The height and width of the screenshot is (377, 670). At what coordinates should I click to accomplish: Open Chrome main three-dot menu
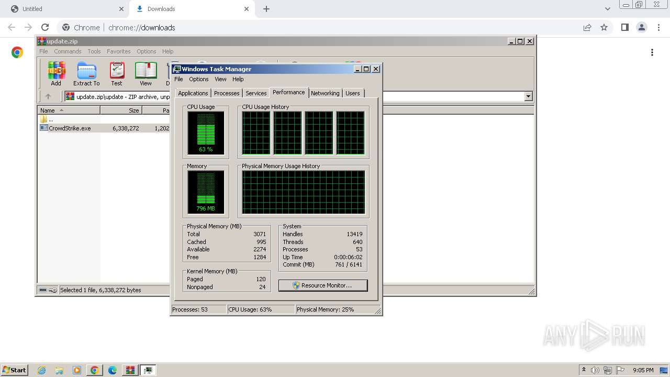pos(658,27)
